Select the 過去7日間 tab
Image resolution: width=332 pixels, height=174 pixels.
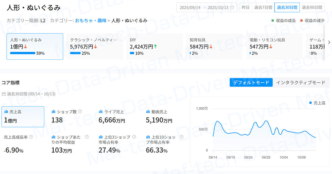(x=263, y=7)
